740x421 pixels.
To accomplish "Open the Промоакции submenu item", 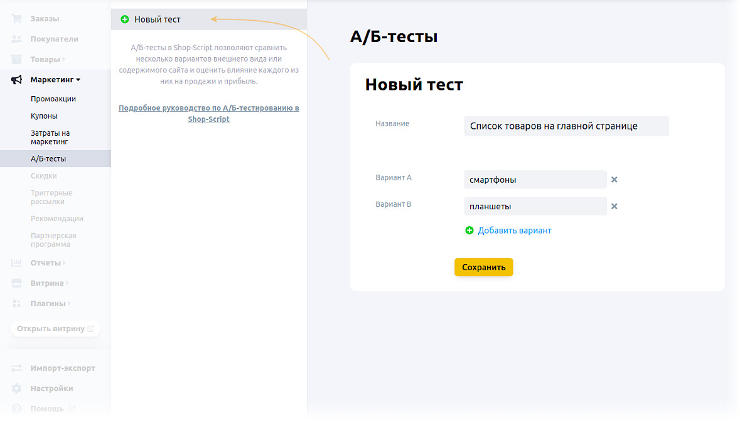I will (53, 99).
